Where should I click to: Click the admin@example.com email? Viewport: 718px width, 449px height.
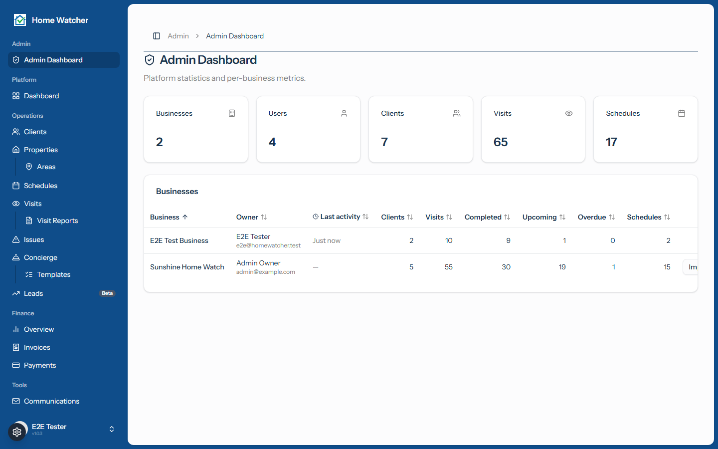point(266,272)
